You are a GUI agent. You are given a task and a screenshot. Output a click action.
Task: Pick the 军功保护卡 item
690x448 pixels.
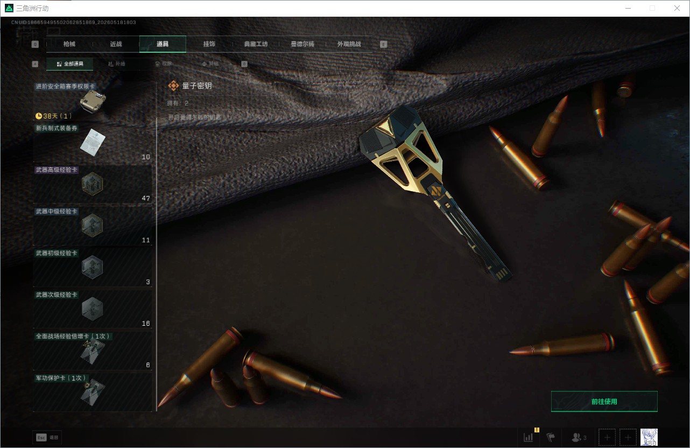(93, 393)
